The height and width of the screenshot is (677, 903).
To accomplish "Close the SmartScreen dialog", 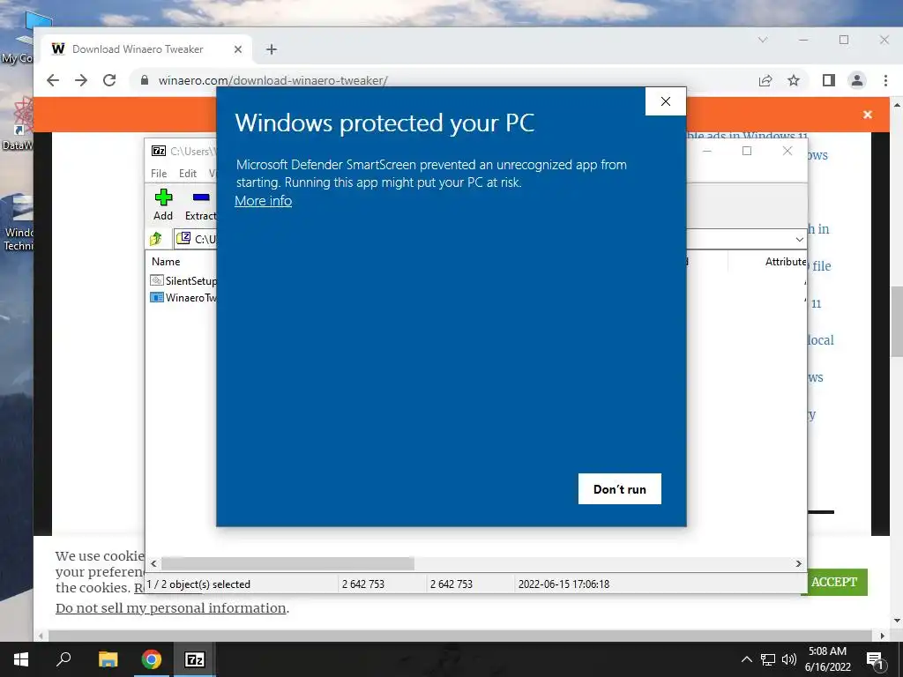I will tap(666, 101).
